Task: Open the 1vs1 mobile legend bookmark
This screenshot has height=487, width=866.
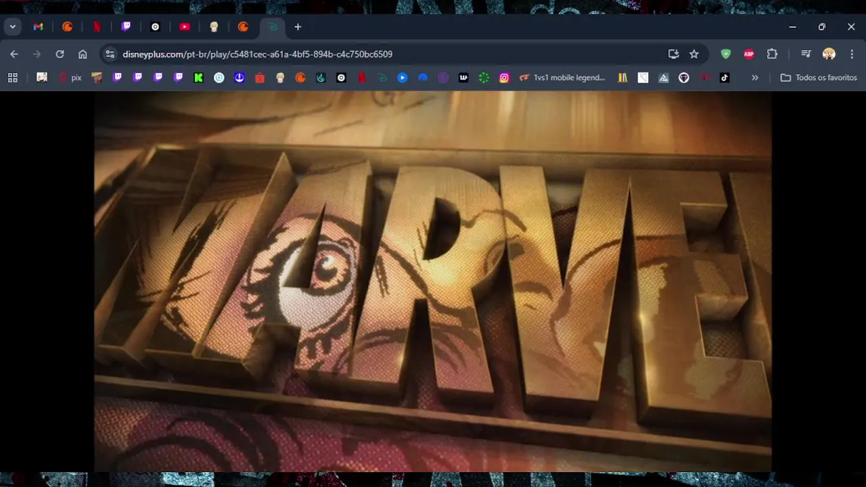Action: pyautogui.click(x=562, y=78)
